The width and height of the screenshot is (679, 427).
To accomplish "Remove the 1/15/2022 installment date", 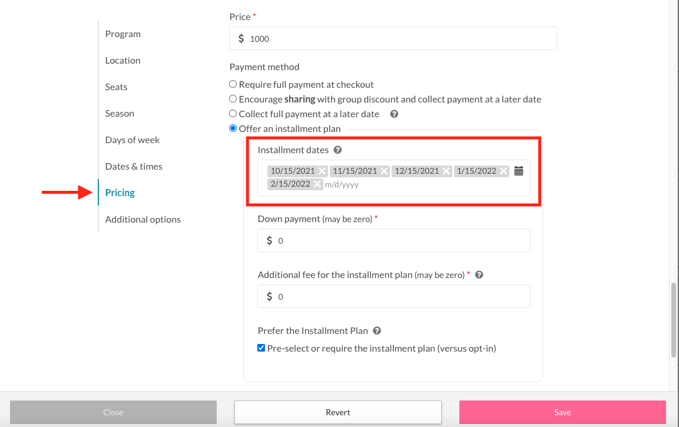I will (504, 171).
